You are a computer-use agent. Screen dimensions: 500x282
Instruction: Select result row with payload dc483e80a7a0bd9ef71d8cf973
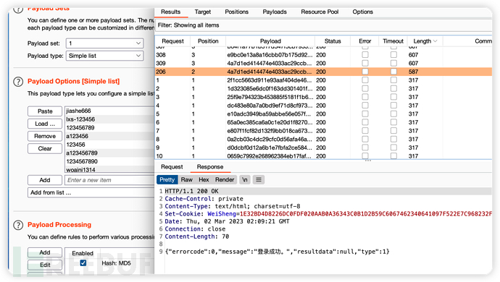coord(324,106)
